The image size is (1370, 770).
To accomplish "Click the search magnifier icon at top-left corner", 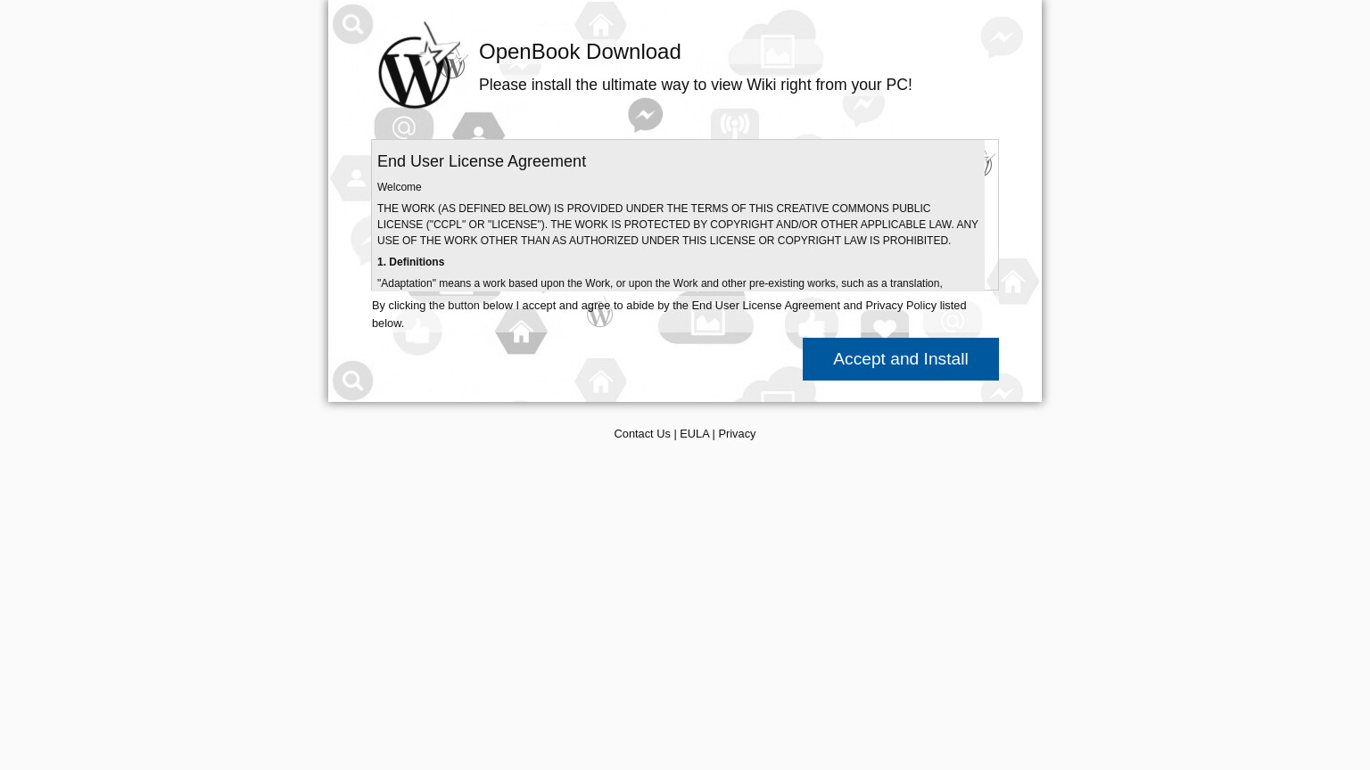I will coord(352,24).
